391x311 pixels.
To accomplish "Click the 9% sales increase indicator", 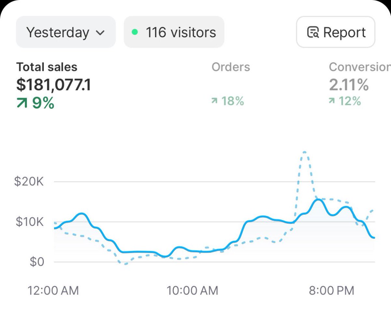I will click(x=35, y=103).
